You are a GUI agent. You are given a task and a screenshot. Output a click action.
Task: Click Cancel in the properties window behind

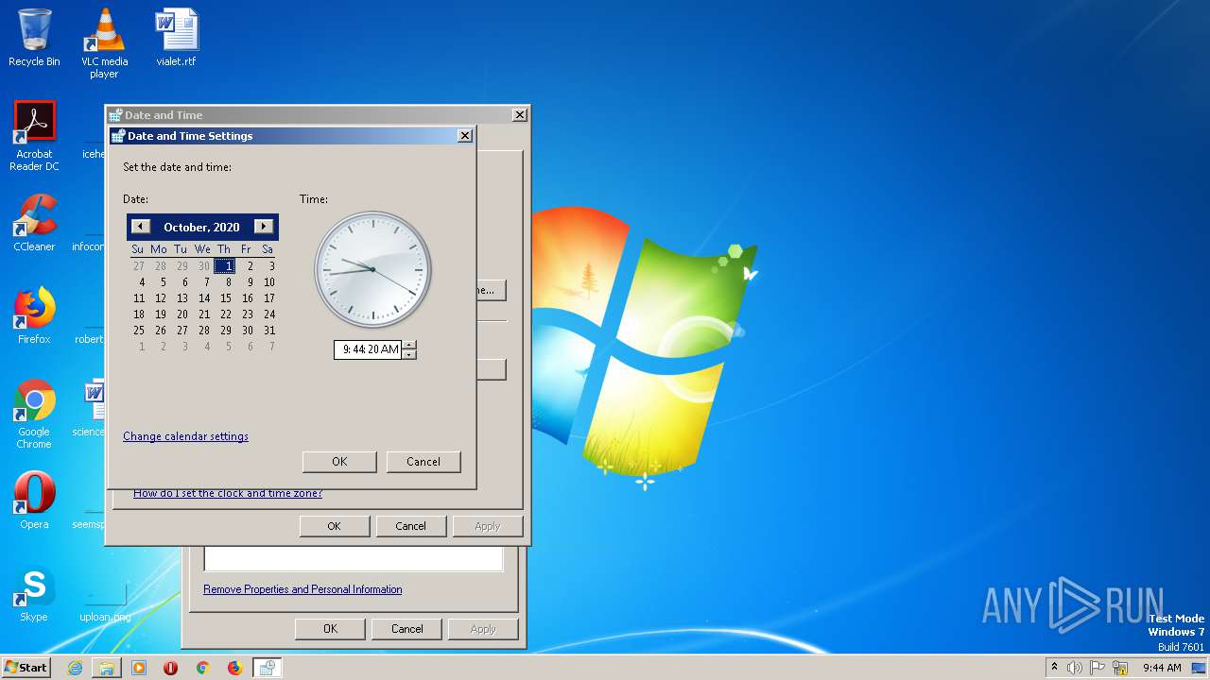tap(407, 629)
